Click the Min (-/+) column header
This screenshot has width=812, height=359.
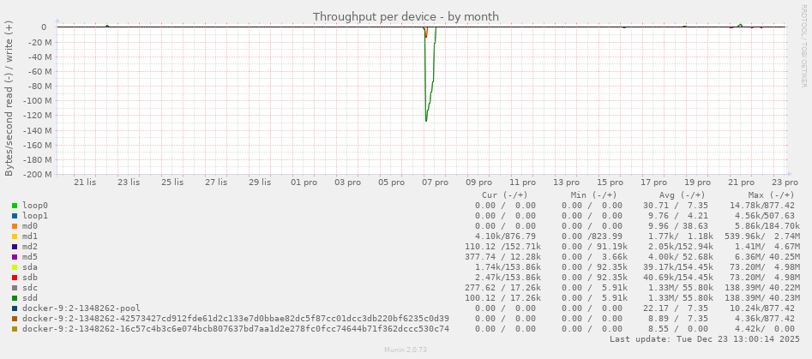tap(593, 195)
